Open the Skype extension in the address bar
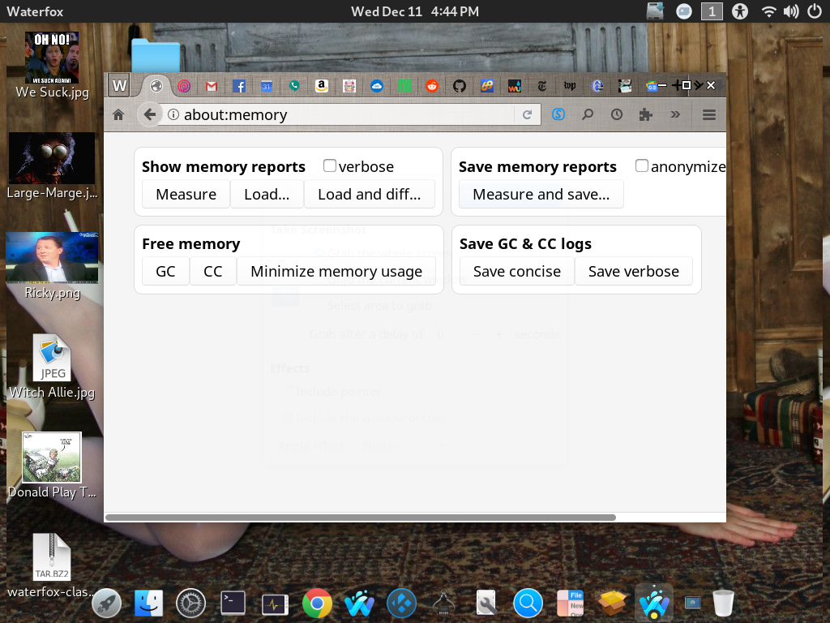Viewport: 830px width, 623px height. [x=558, y=114]
